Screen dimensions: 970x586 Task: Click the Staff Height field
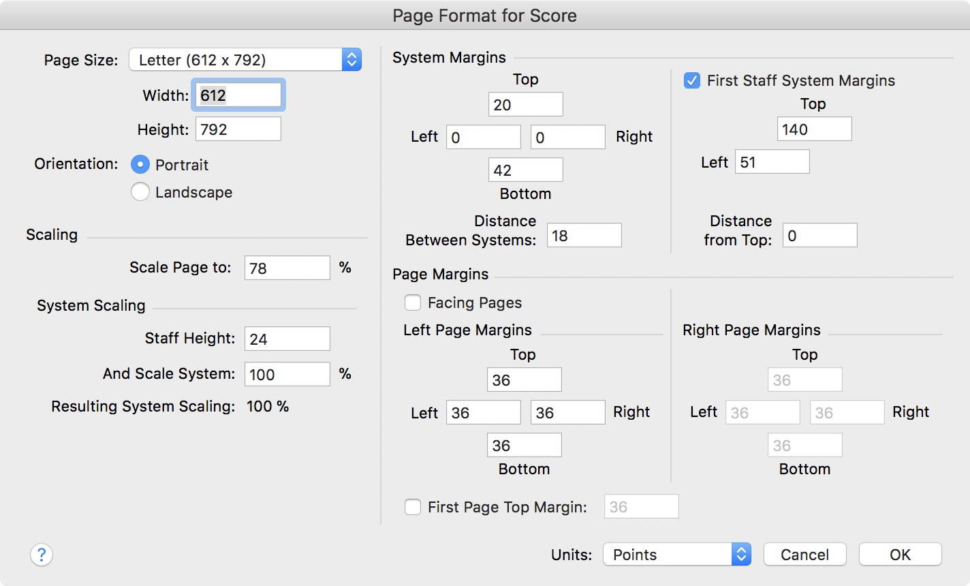point(287,339)
